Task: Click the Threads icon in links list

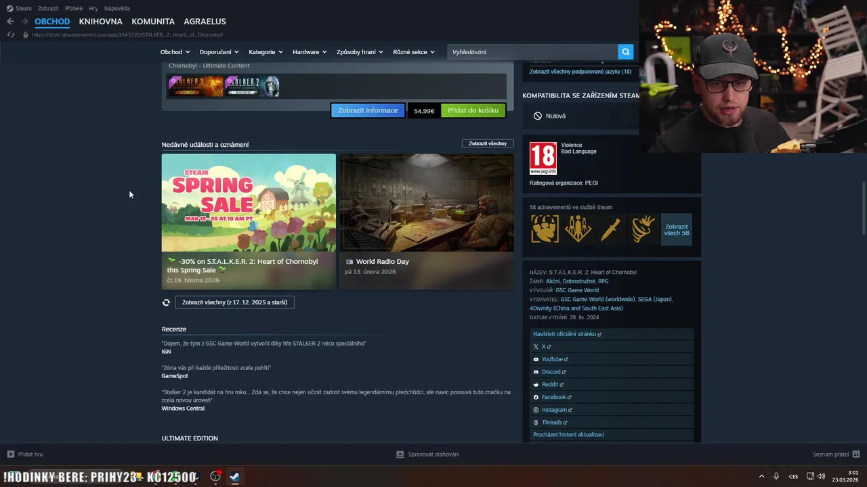Action: click(536, 423)
